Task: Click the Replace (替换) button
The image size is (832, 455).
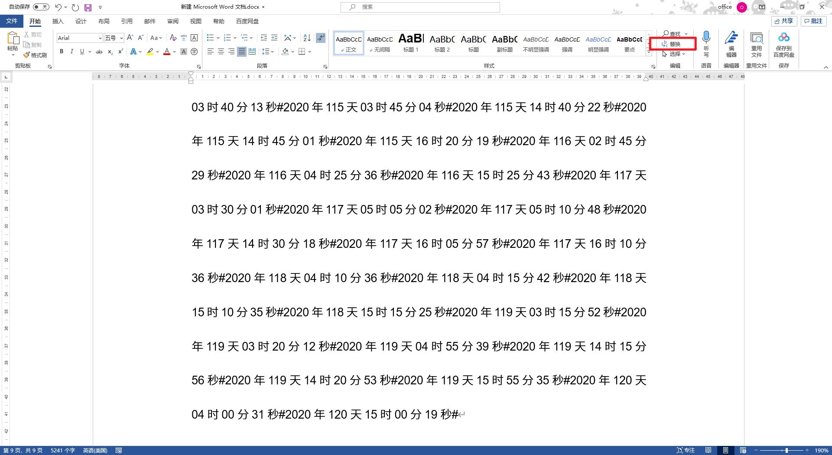Action: [671, 44]
